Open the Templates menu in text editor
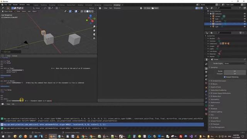This screenshot has width=247, height=139. click(x=117, y=8)
